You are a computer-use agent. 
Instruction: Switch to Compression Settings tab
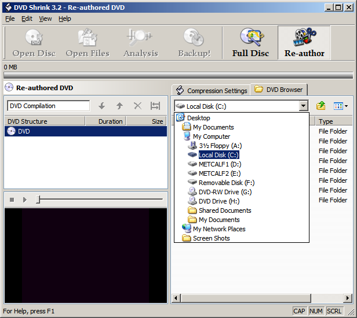click(212, 90)
